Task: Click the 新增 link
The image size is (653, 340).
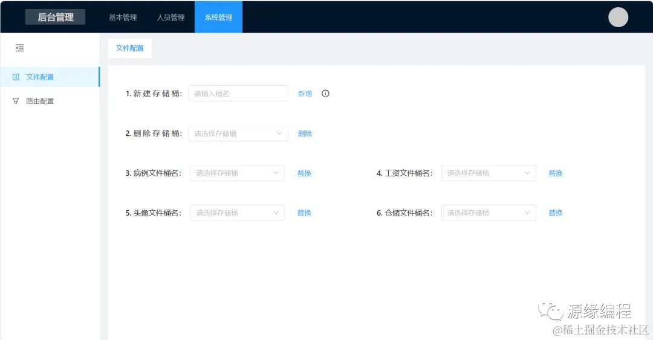Action: click(305, 94)
